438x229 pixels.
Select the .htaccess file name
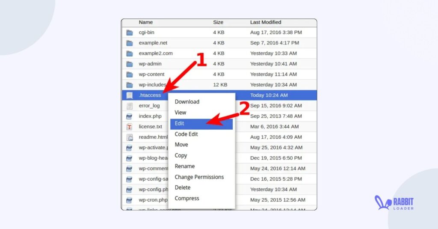click(150, 95)
